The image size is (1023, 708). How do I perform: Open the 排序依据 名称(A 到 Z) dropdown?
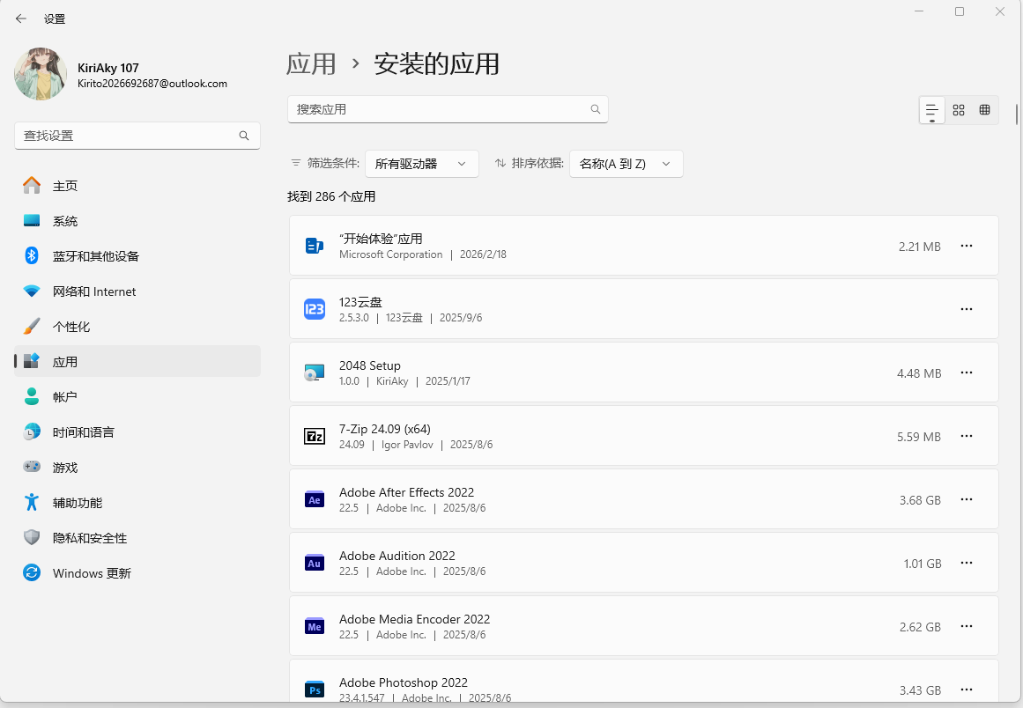tap(626, 164)
